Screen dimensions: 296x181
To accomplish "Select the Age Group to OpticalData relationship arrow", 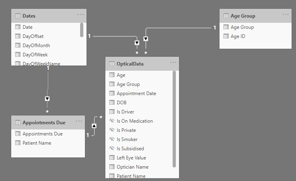I will pos(146,39).
